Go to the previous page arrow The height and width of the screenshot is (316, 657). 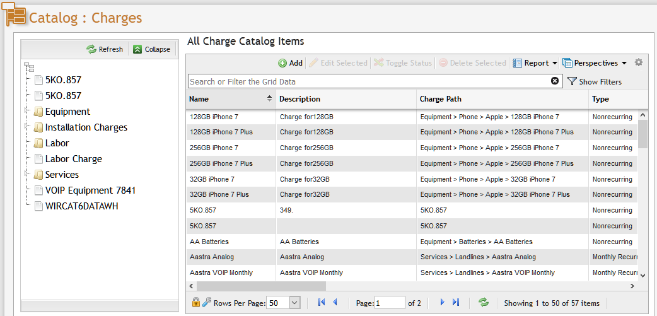tap(335, 303)
